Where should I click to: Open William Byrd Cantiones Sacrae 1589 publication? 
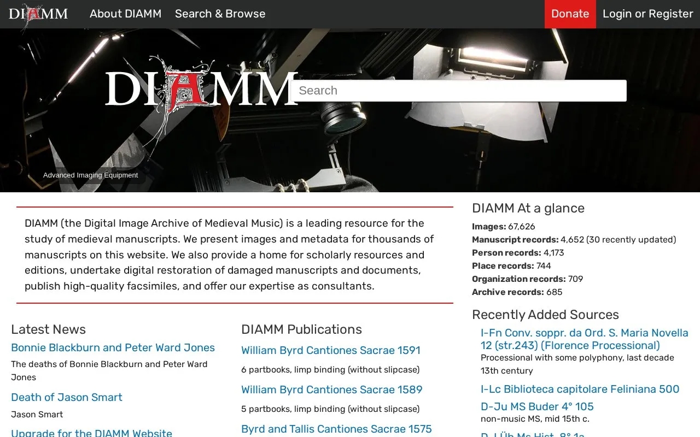332,389
